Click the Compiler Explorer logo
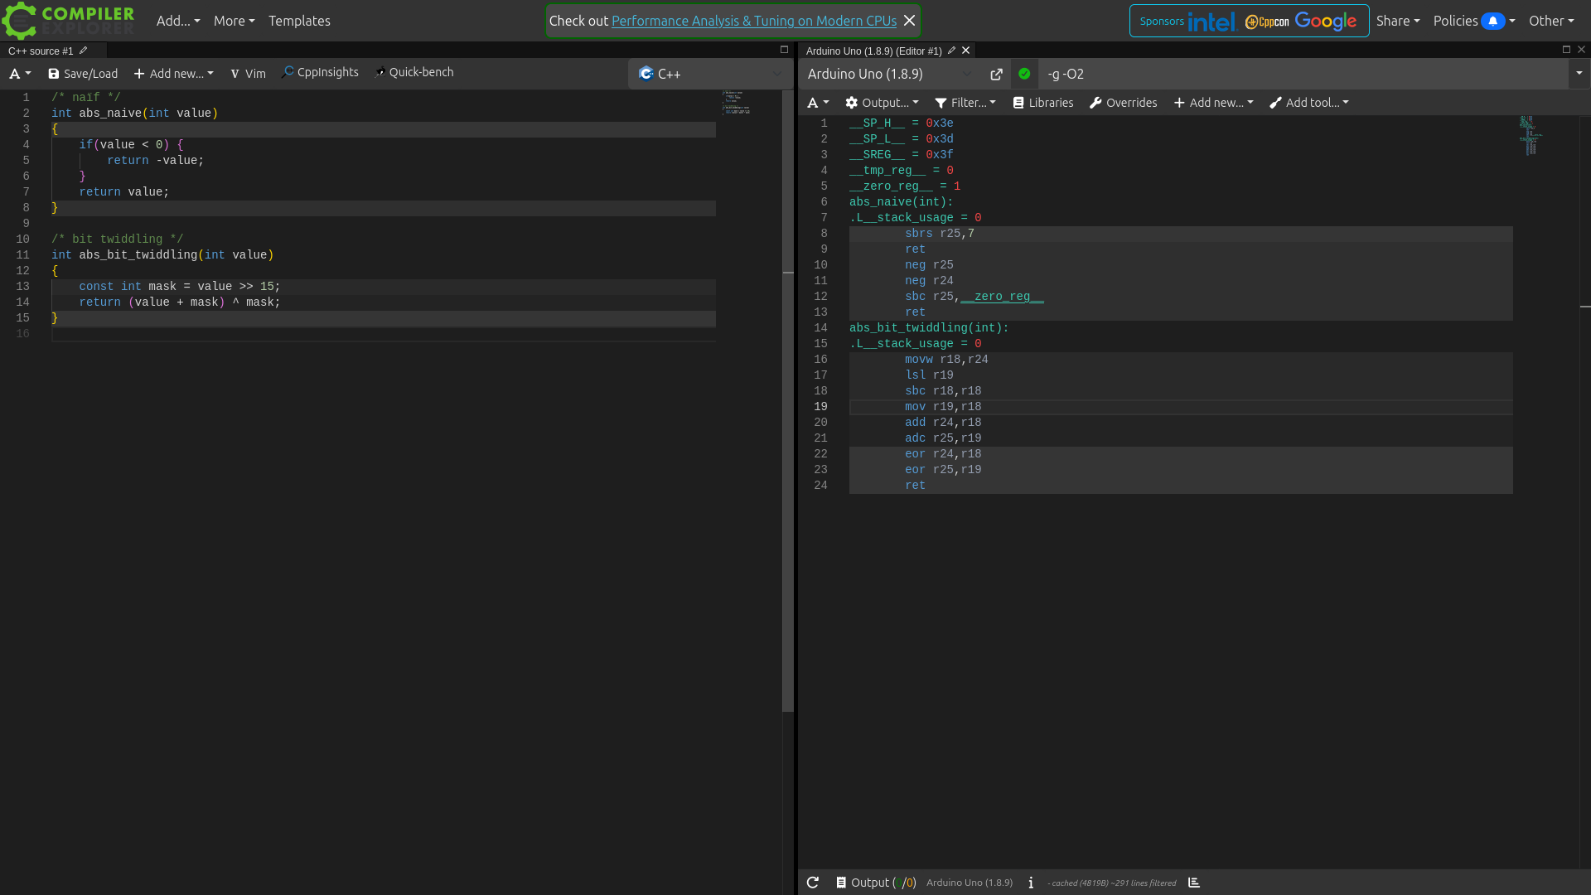Viewport: 1591px width, 895px height. click(x=68, y=21)
